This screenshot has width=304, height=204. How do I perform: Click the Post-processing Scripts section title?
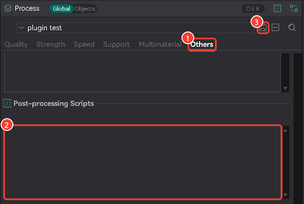coord(54,104)
